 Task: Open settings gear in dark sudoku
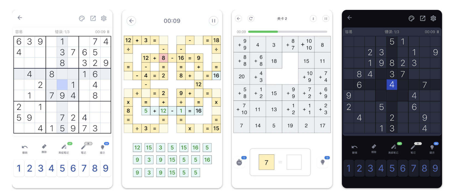click(433, 18)
